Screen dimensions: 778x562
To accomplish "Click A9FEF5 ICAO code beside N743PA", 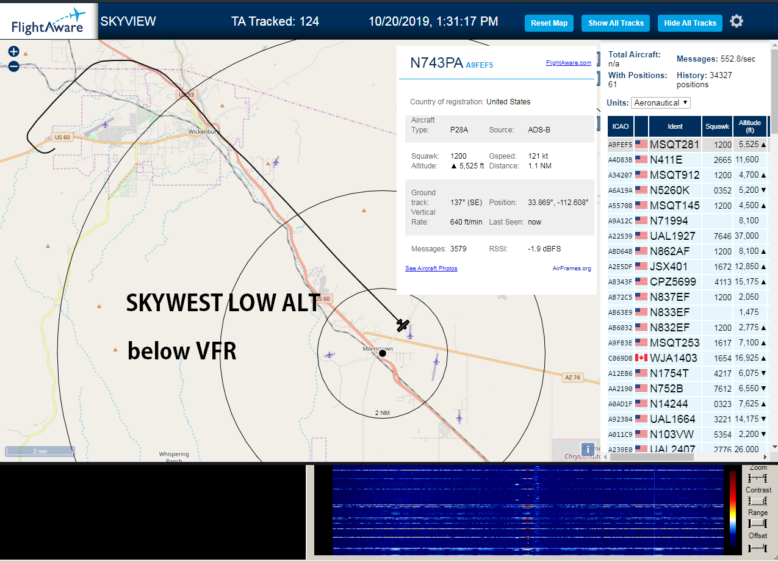I will pyautogui.click(x=480, y=65).
